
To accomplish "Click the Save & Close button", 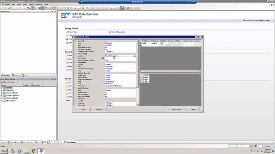I will [176, 109].
